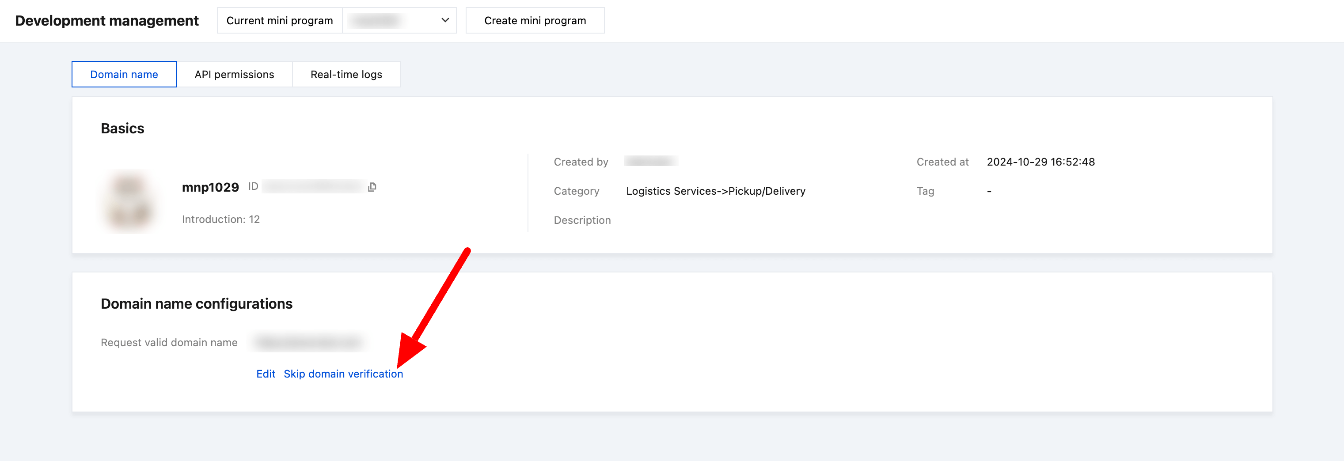Click the blurred Created by username

(650, 161)
